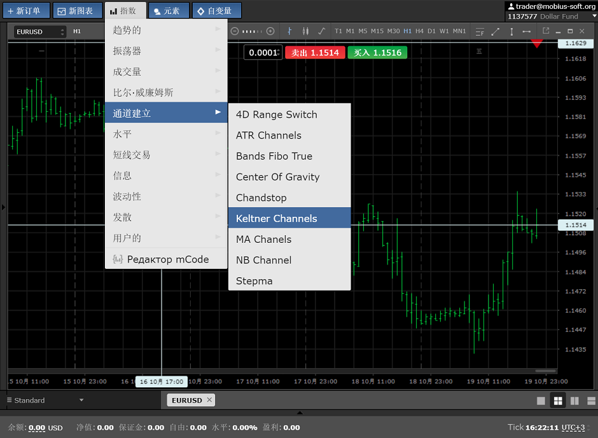This screenshot has width=598, height=438.
Task: Expand the 振荡器 submenu
Action: [x=166, y=51]
